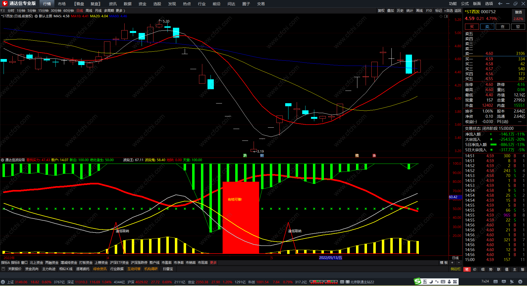Open the 通达信波段吸 indicator settings icon
Viewport: 527px width, 286px height.
pos(2,160)
